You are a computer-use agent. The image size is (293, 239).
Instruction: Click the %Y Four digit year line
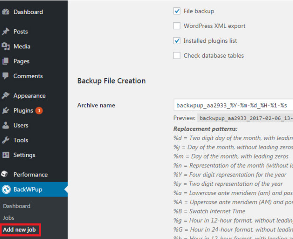(230, 174)
